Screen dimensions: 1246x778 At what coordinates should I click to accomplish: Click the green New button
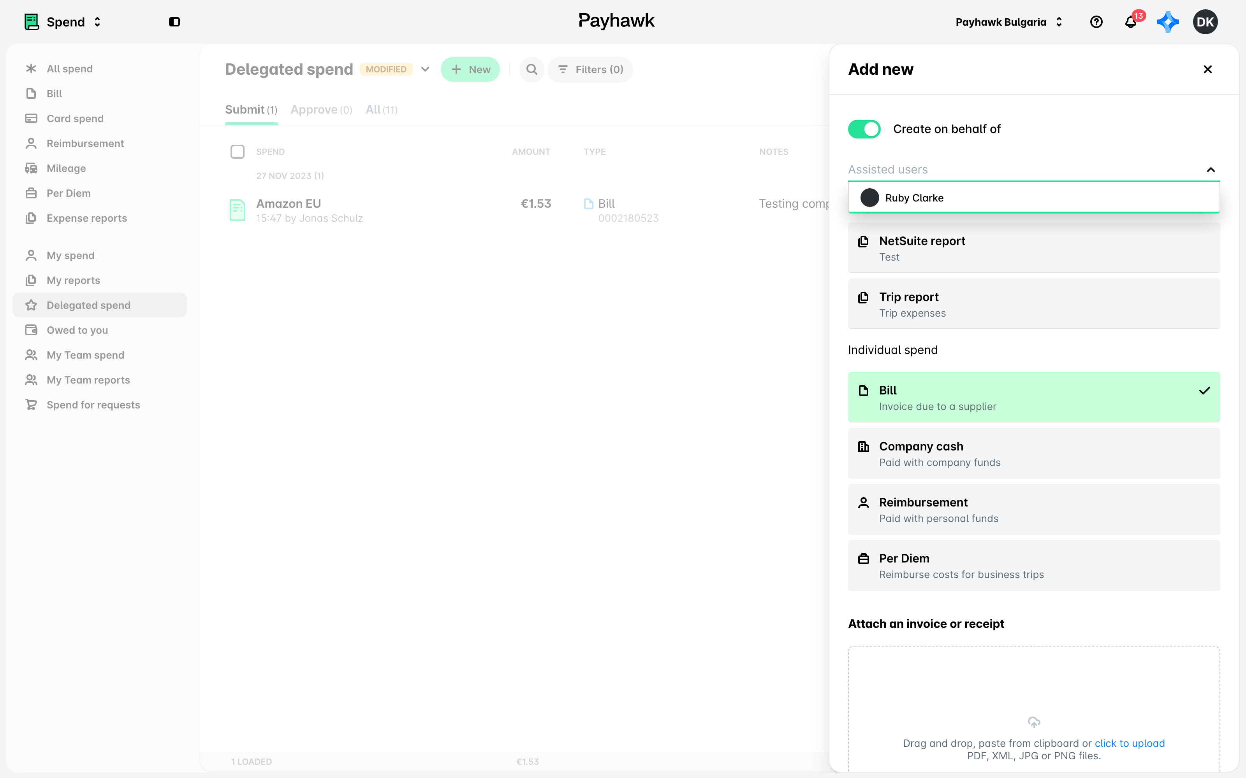[x=470, y=70]
